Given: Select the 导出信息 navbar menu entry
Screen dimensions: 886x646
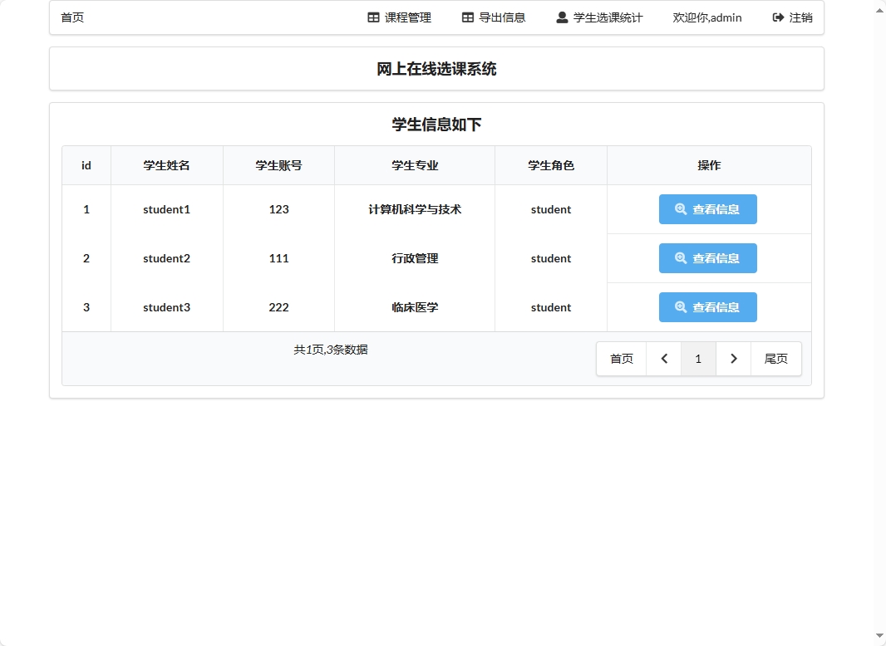Looking at the screenshot, I should coord(494,17).
